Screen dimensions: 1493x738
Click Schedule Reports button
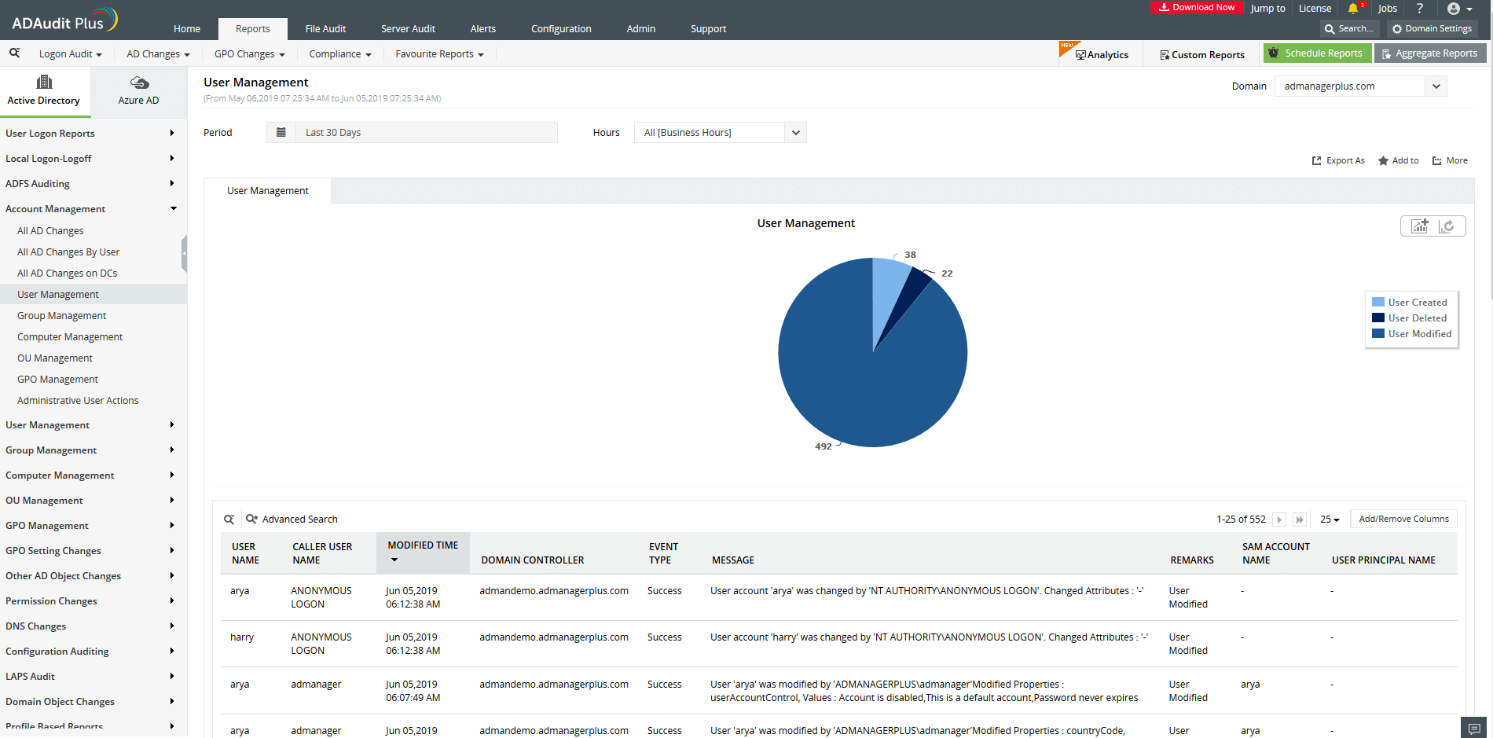[x=1317, y=53]
